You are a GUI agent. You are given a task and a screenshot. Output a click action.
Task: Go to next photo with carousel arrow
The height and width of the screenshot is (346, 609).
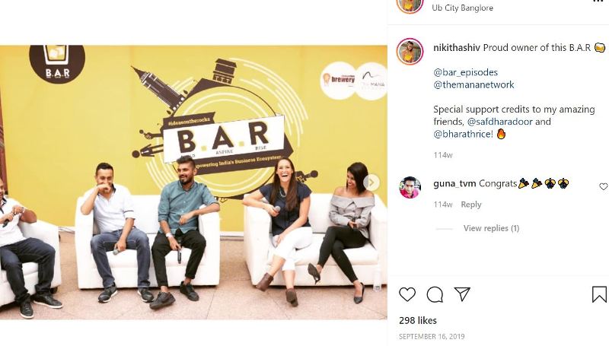[x=371, y=183]
